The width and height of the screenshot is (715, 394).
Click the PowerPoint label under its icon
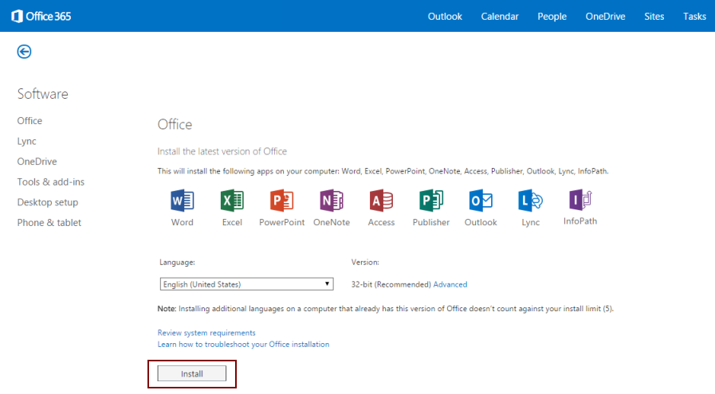pos(282,222)
